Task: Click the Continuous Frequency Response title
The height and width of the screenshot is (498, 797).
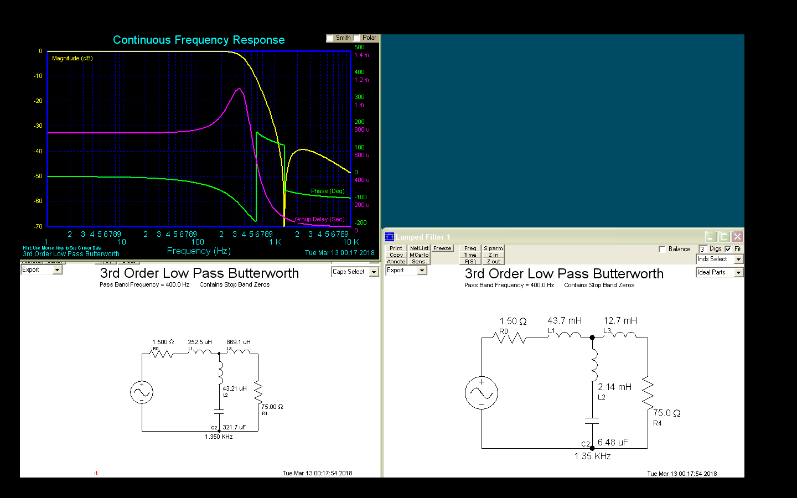Action: pos(199,40)
